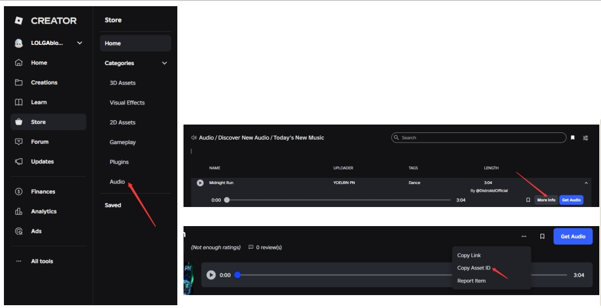Click the folder icon beside Creations
Screen dimensions: 601x308
[19, 82]
